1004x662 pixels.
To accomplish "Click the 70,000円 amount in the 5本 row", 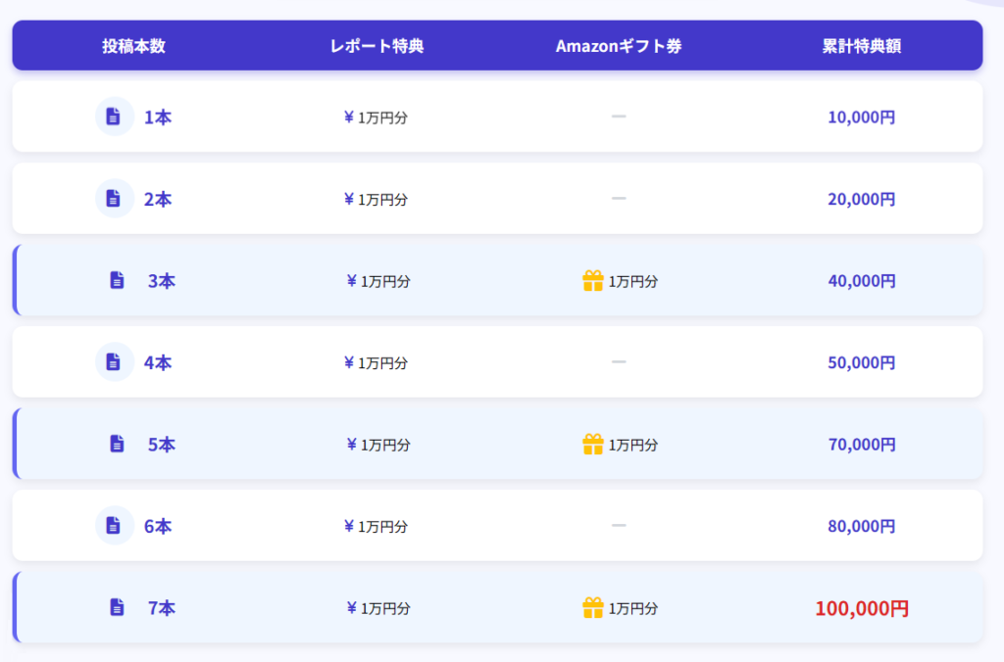I will click(861, 445).
